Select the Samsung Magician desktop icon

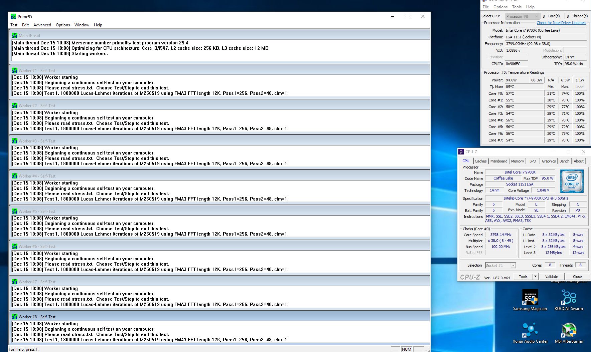[530, 300]
